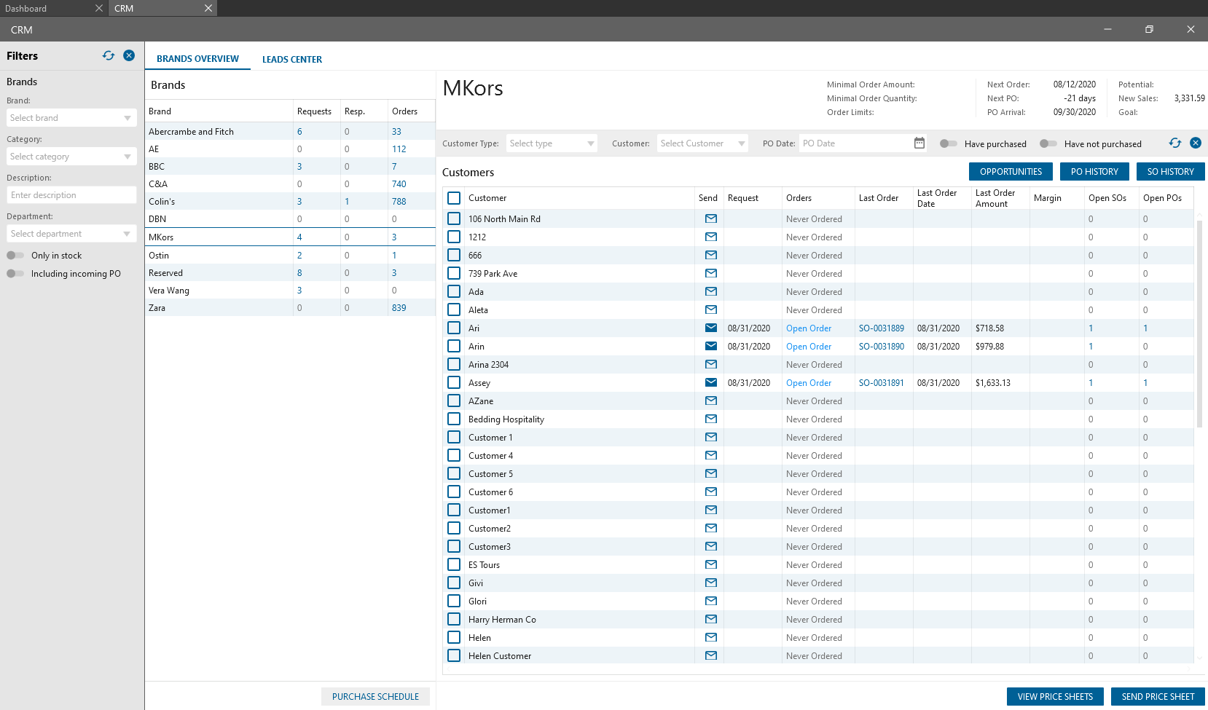Open sales order SO-0031889 link
1208x710 pixels.
click(x=882, y=328)
